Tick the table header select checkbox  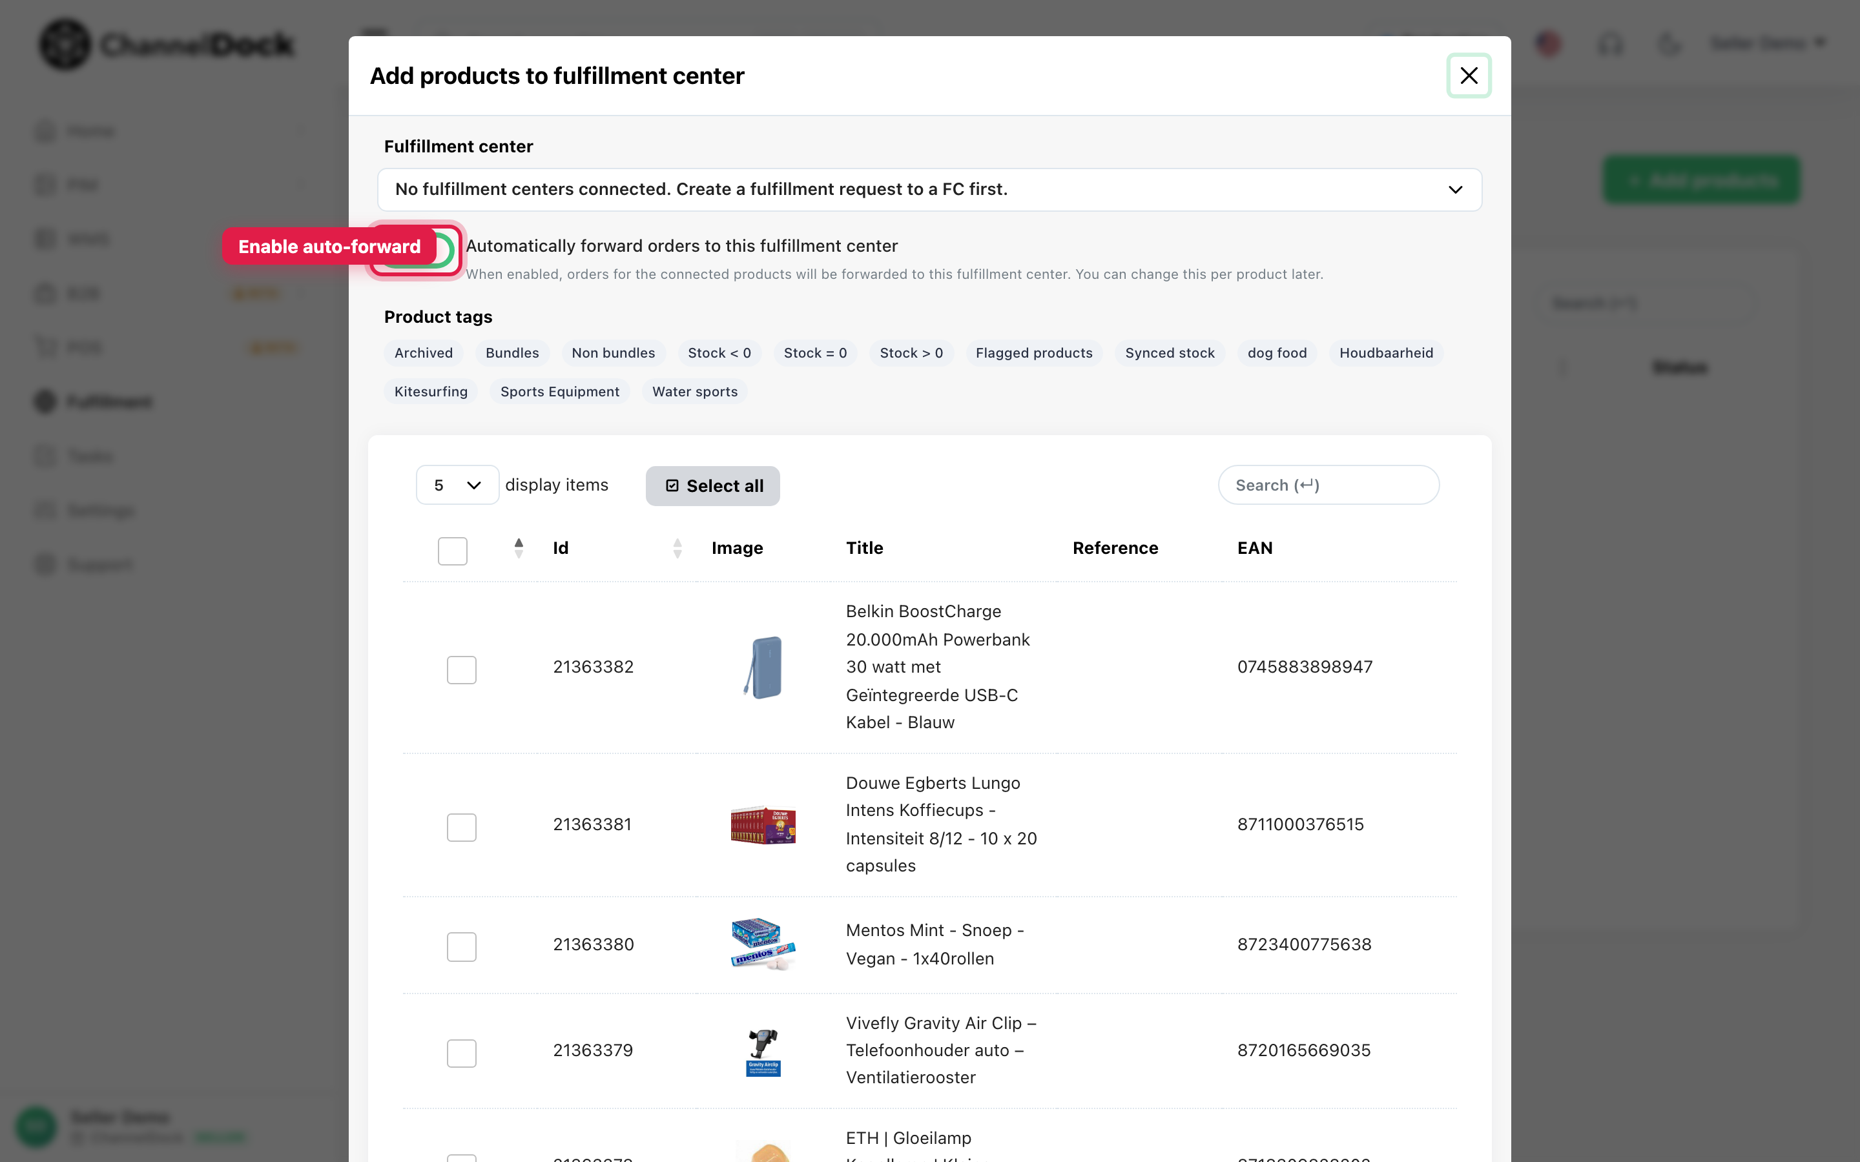point(452,550)
